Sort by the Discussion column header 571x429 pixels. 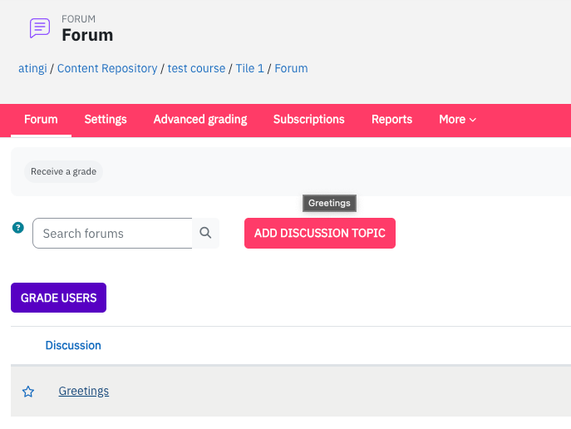click(73, 345)
